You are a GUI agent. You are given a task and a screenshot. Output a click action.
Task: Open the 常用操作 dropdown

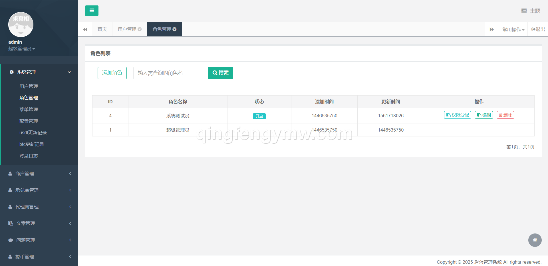[x=513, y=29]
